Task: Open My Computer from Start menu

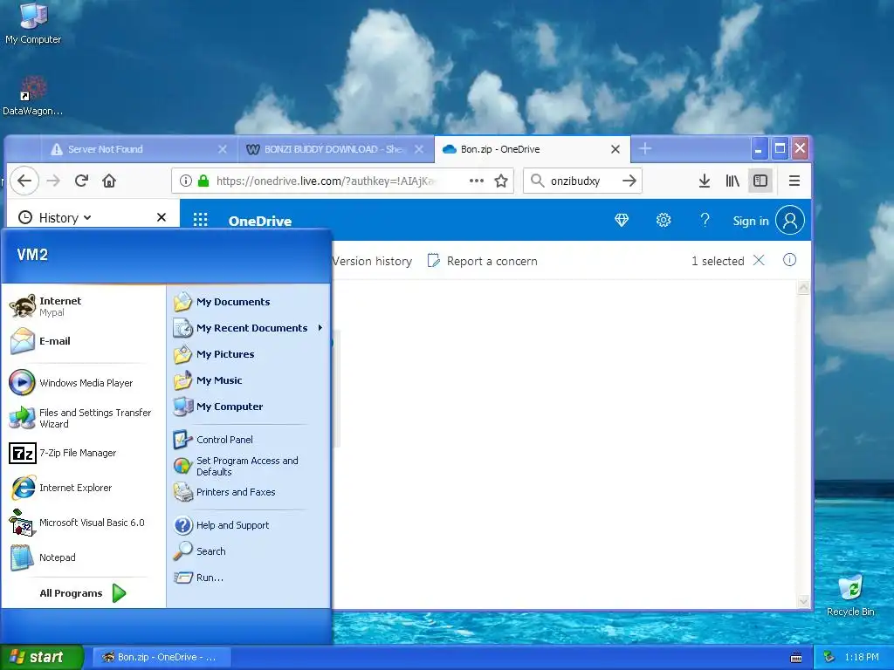Action: tap(249, 407)
